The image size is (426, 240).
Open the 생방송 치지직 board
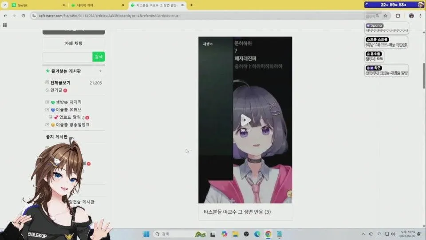(x=68, y=102)
